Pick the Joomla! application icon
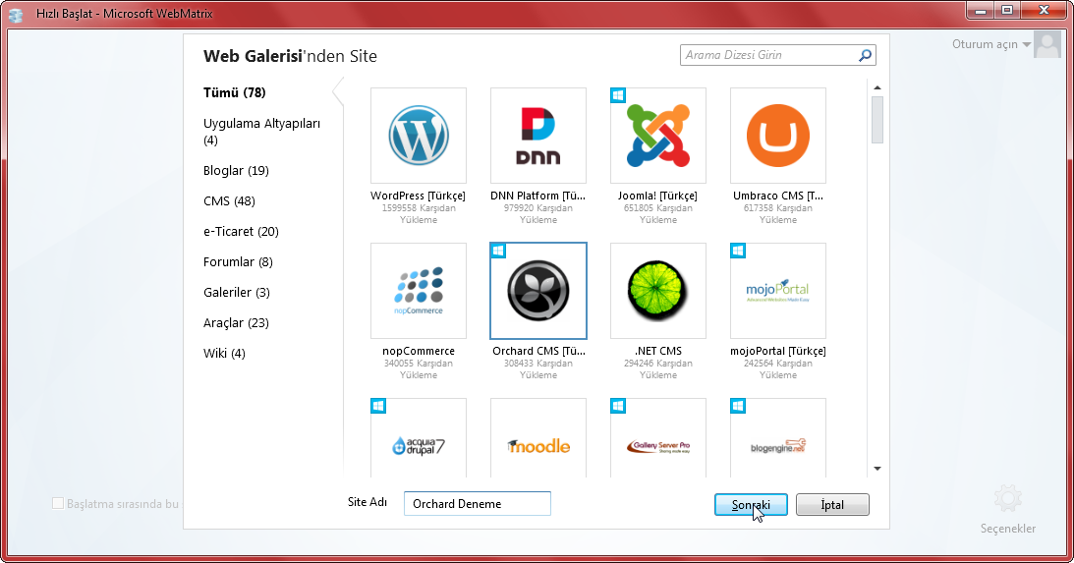Image resolution: width=1074 pixels, height=563 pixels. click(658, 136)
